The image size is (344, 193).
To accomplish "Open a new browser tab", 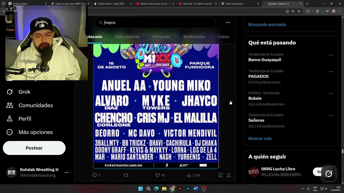I will click(x=307, y=4).
